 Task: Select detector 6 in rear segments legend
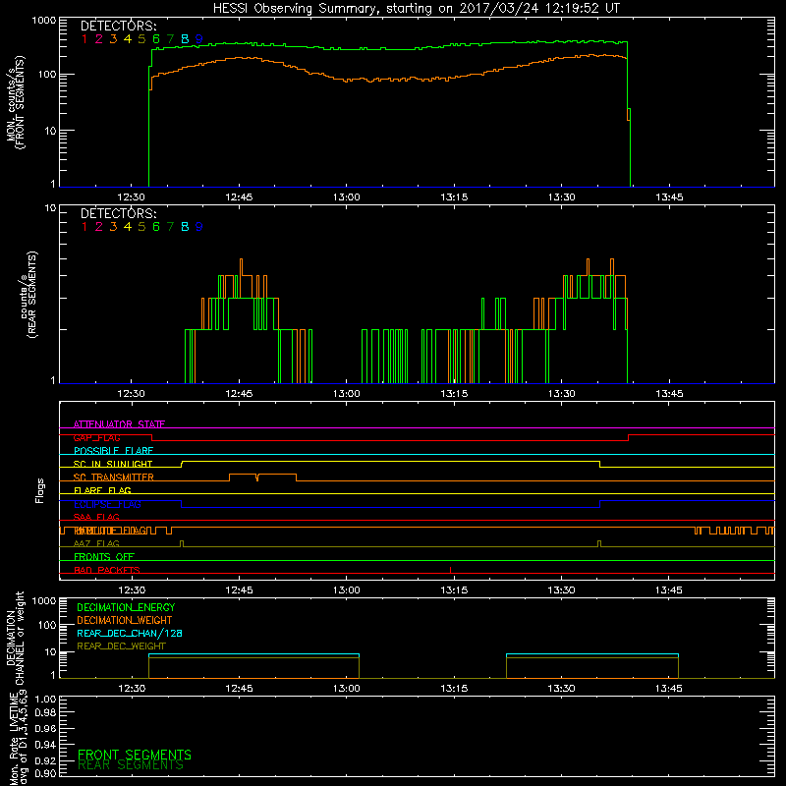(156, 227)
